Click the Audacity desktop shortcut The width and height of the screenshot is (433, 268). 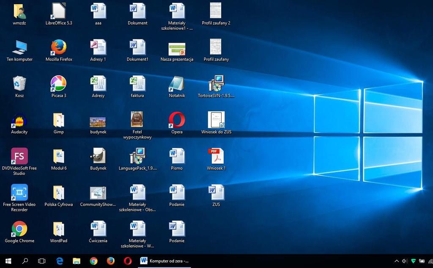coord(19,121)
